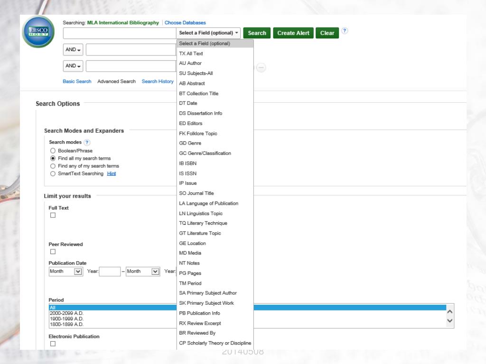Click the green Search button
Screen dimensions: 486x364
tap(257, 33)
